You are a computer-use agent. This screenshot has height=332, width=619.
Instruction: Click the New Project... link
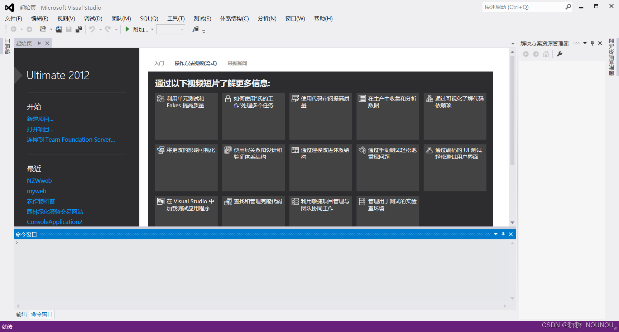(x=40, y=119)
